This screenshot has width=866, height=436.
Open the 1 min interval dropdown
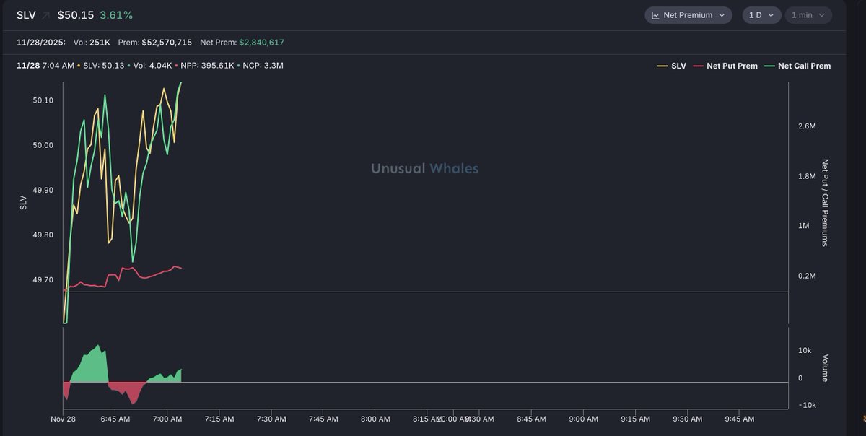pyautogui.click(x=808, y=15)
